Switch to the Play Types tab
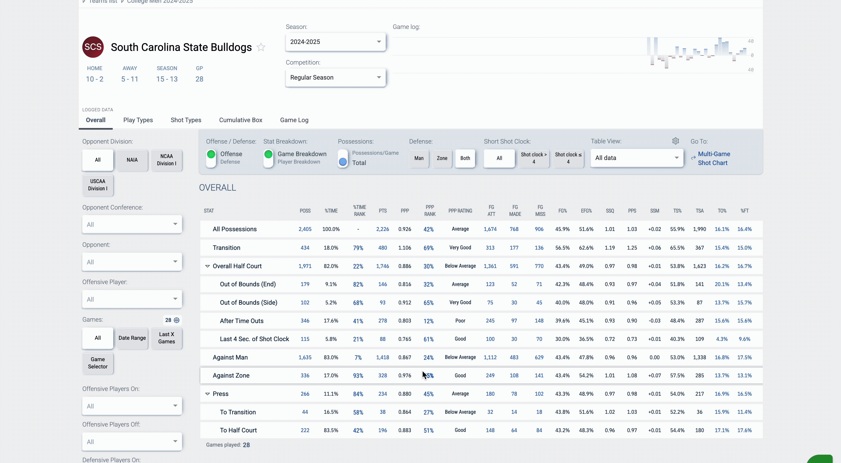The height and width of the screenshot is (463, 841). (138, 120)
